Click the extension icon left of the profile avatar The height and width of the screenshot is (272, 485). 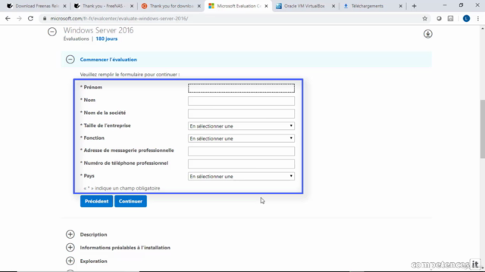[x=450, y=18]
